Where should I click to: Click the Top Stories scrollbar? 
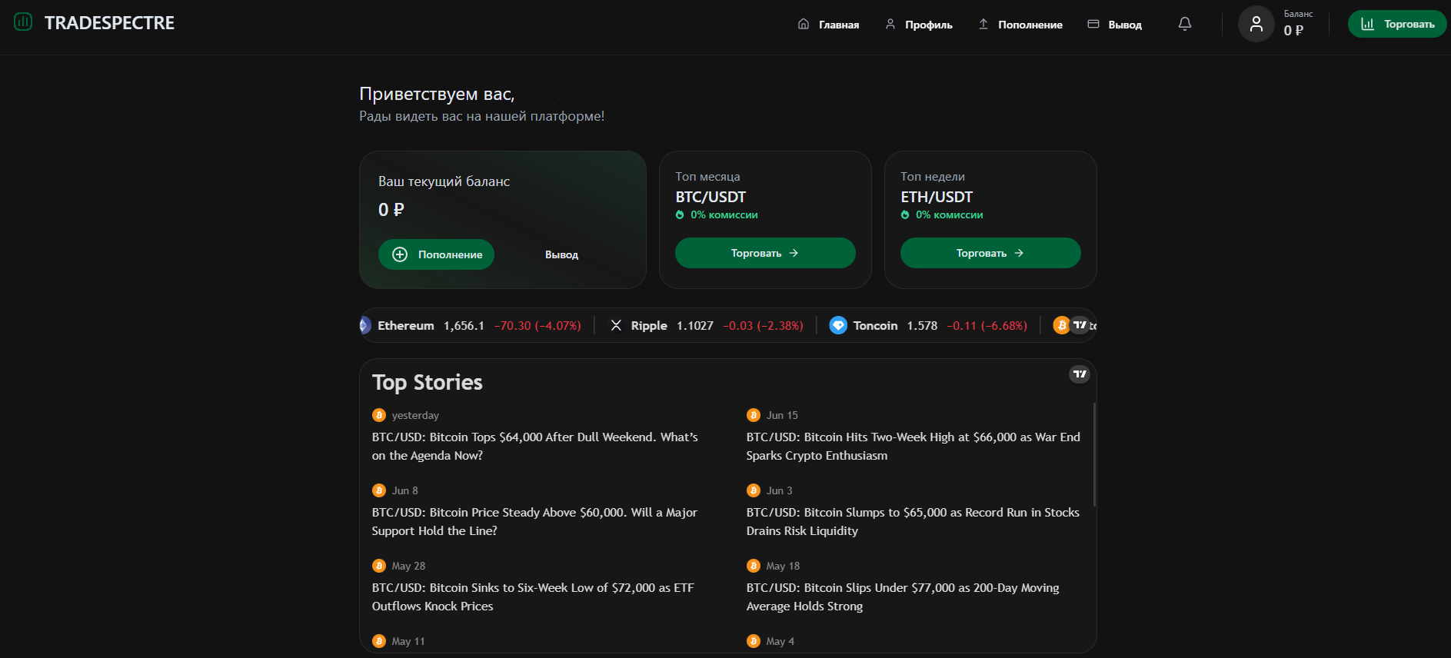(x=1094, y=454)
